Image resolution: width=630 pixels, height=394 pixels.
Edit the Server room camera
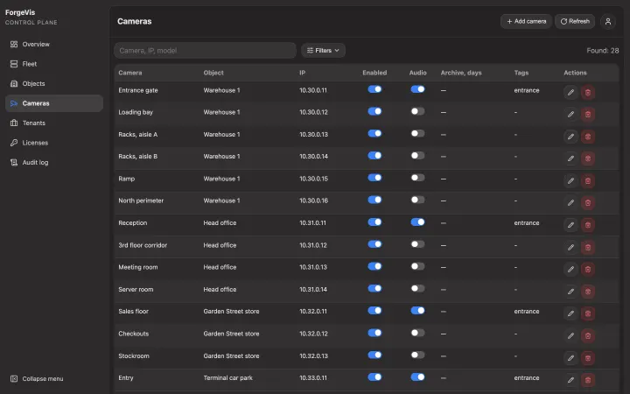tap(570, 292)
